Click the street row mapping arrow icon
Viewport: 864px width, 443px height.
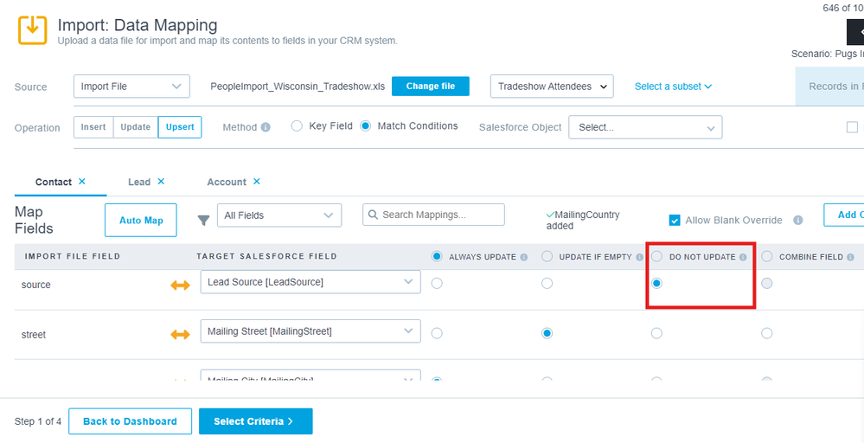[181, 335]
